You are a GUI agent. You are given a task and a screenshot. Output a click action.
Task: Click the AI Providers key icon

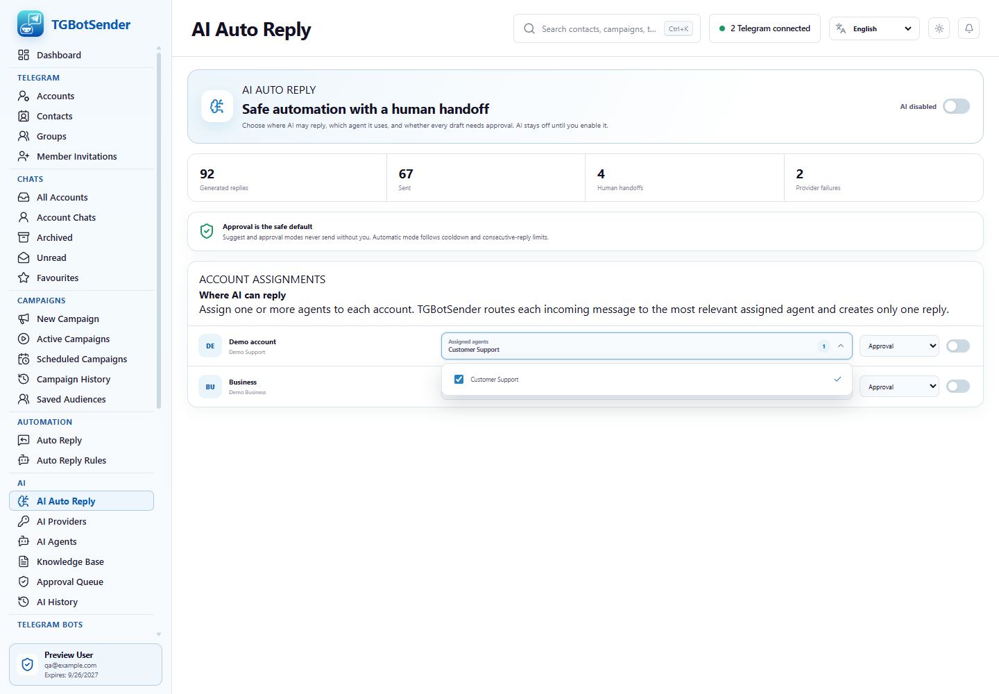point(24,521)
